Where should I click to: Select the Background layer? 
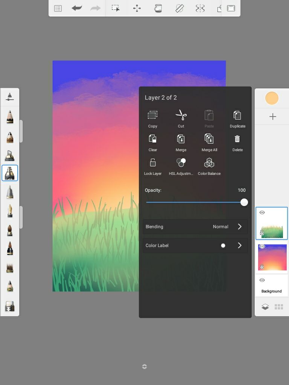coord(272,286)
